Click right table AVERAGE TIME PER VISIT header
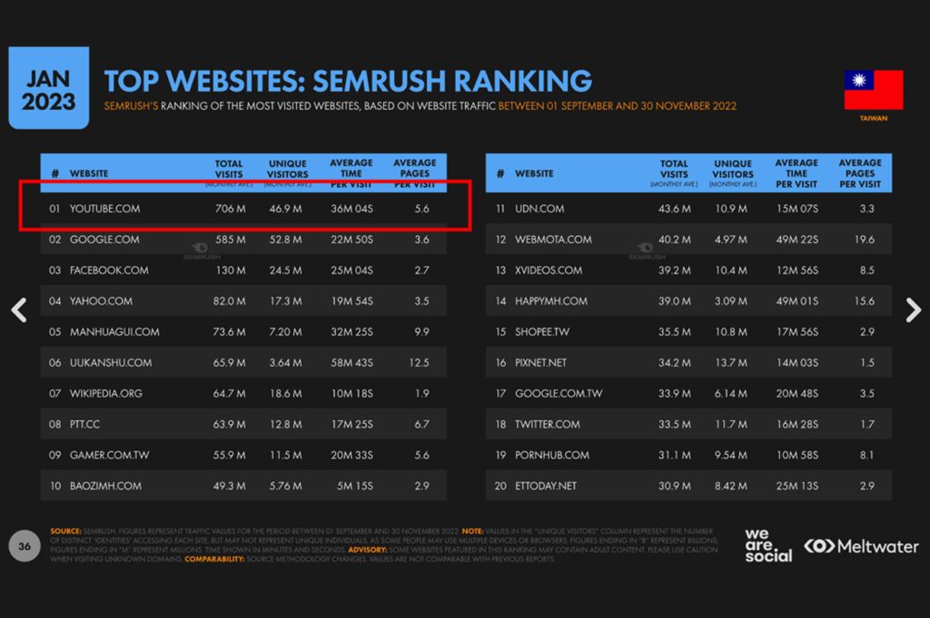Viewport: 930px width, 618px height. (796, 173)
